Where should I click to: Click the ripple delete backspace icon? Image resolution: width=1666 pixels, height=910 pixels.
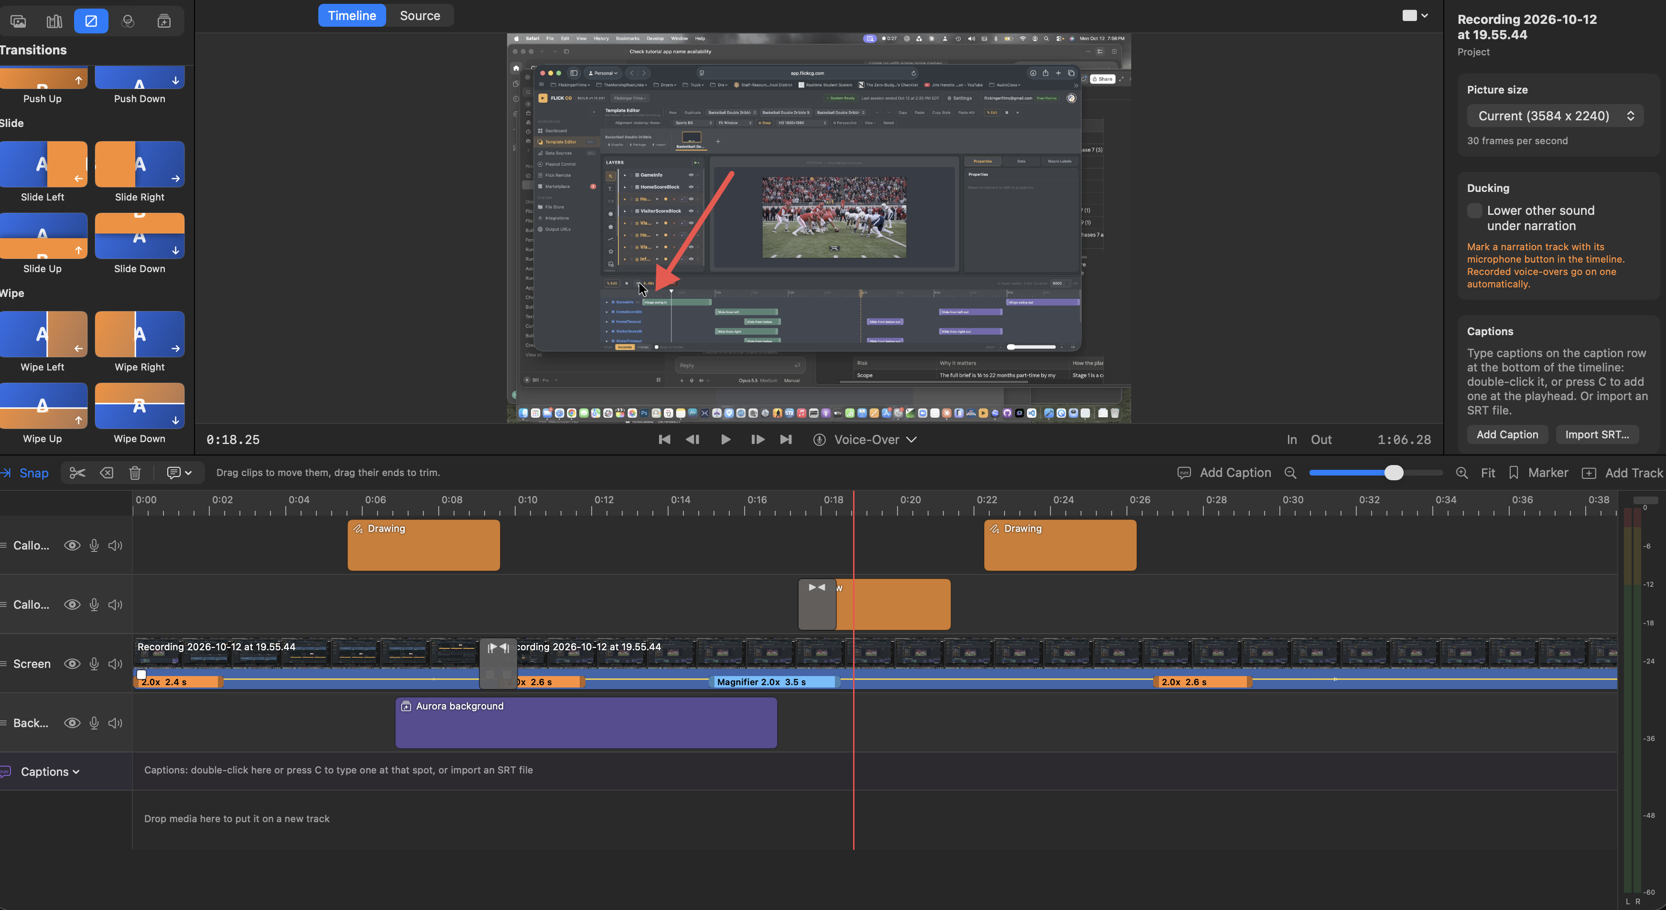tap(107, 473)
